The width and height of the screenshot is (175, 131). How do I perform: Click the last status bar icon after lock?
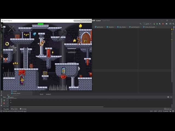(x=173, y=111)
